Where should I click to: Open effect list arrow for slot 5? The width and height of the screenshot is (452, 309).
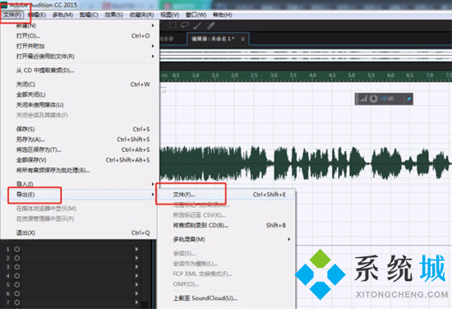click(136, 284)
